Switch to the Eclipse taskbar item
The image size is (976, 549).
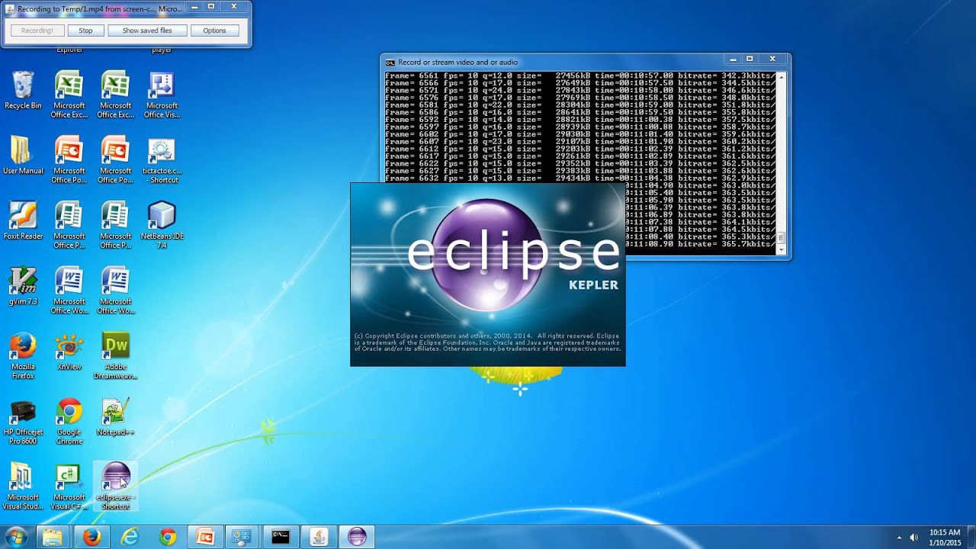357,538
